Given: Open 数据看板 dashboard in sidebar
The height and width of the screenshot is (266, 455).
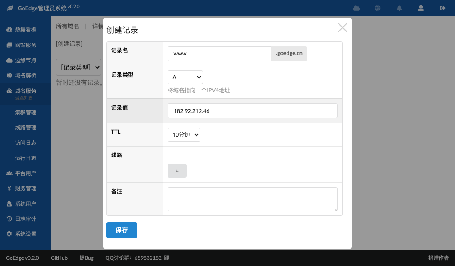Looking at the screenshot, I should click(x=25, y=30).
